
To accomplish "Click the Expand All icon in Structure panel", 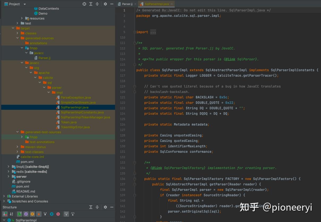I will 91,207.
